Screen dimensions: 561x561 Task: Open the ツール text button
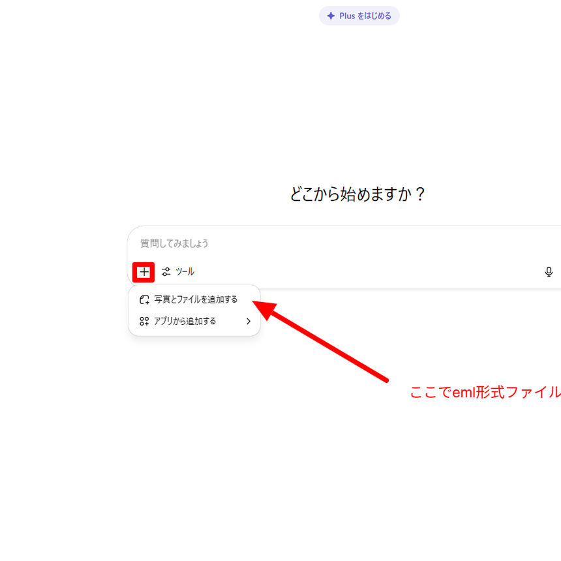click(x=185, y=272)
